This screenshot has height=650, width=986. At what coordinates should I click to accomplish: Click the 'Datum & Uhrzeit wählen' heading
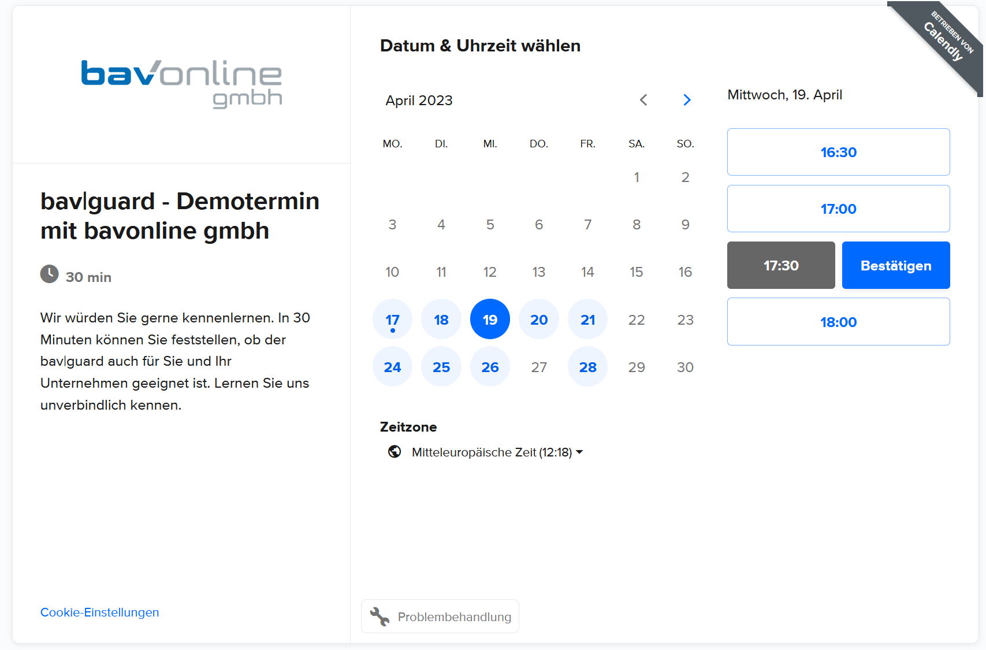[481, 46]
